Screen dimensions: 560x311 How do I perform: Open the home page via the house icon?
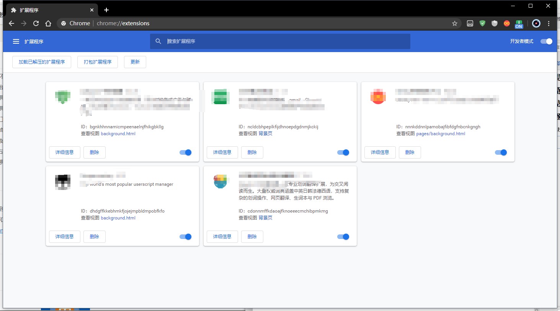[48, 23]
